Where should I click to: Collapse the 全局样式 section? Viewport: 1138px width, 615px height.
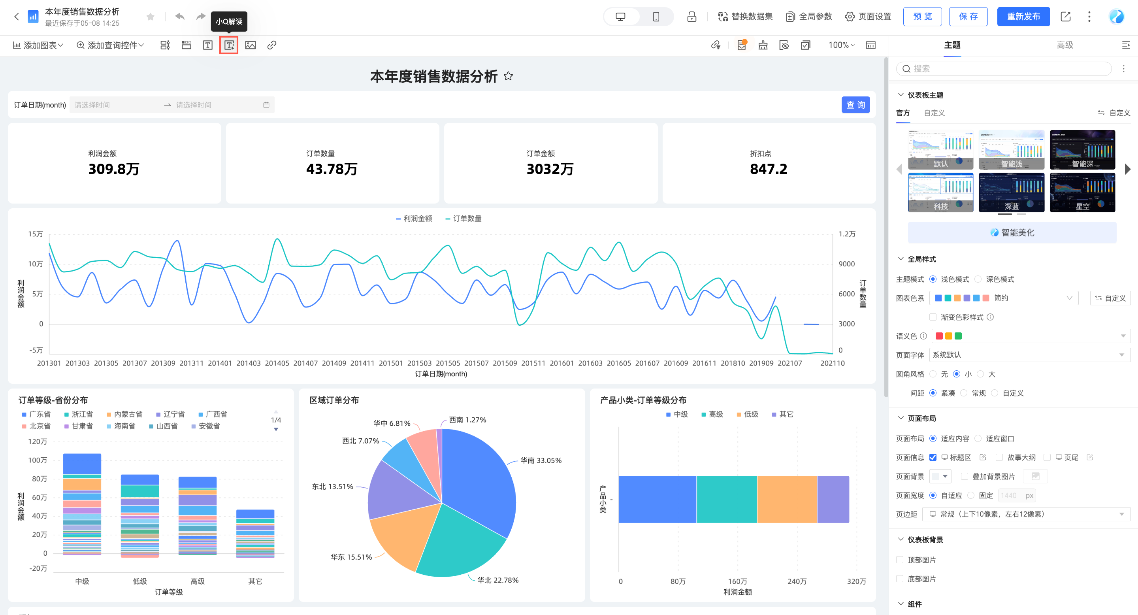901,259
